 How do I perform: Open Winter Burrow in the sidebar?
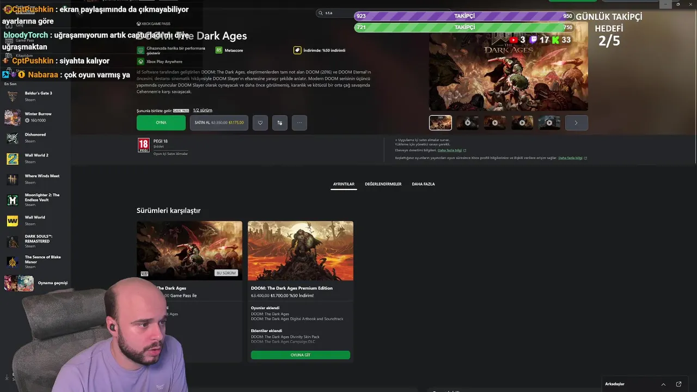pyautogui.click(x=35, y=117)
